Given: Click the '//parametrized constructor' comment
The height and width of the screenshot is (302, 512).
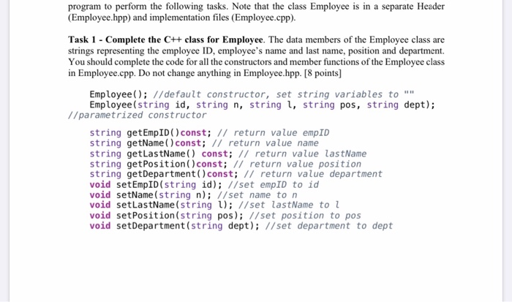Looking at the screenshot, I should click(x=138, y=116).
